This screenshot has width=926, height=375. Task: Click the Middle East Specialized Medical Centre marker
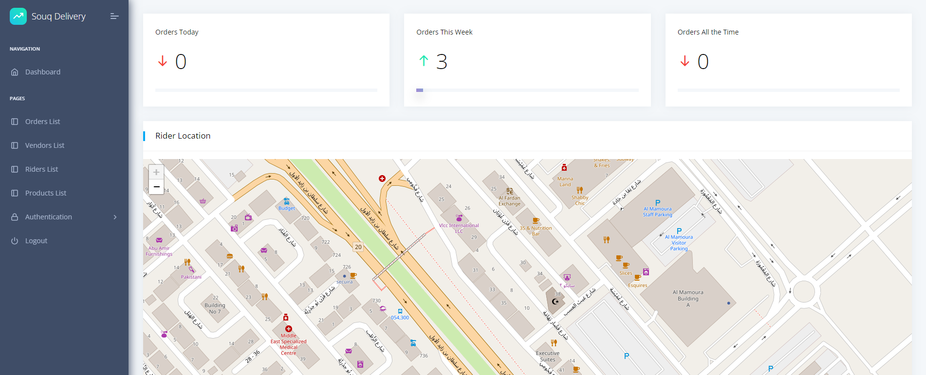pos(289,329)
